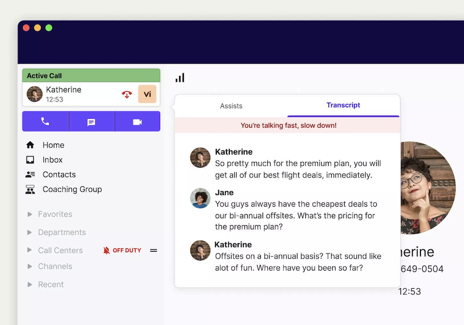Open the phone call tab button
The image size is (464, 325).
(45, 121)
